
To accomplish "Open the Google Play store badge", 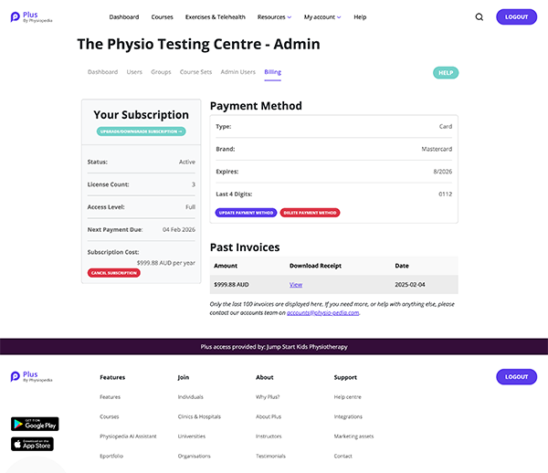I will point(35,424).
